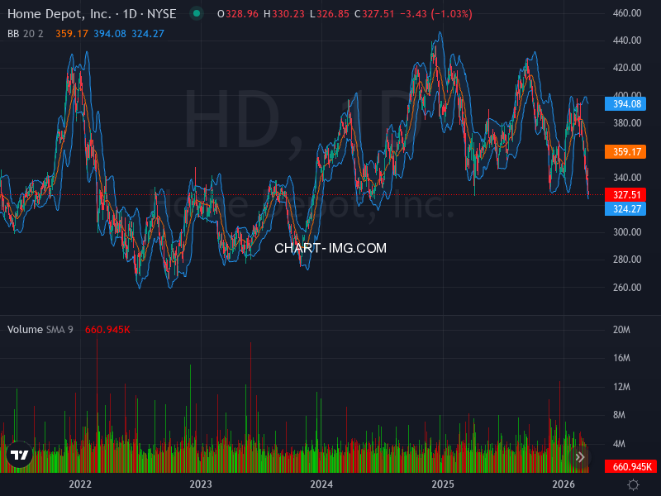Click the BB 20 2 indicator legend
This screenshot has width=661, height=496.
tap(26, 34)
